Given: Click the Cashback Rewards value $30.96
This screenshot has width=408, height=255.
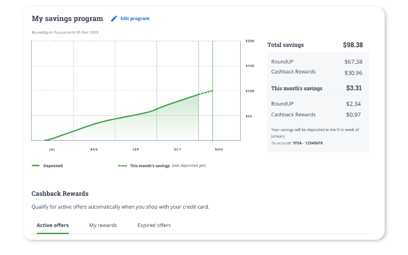Looking at the screenshot, I should coord(353,73).
